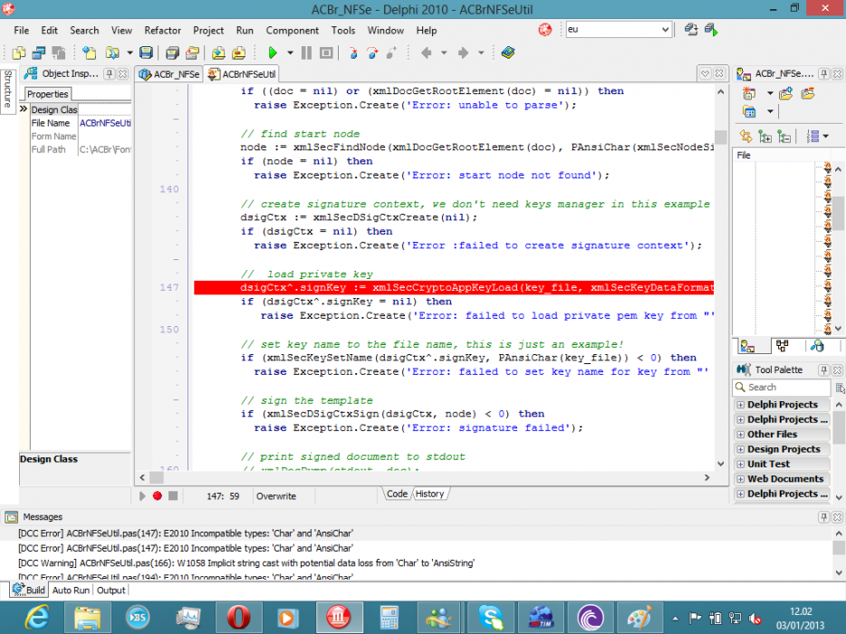Open the desktop layout 'eu' dropdown

point(665,30)
